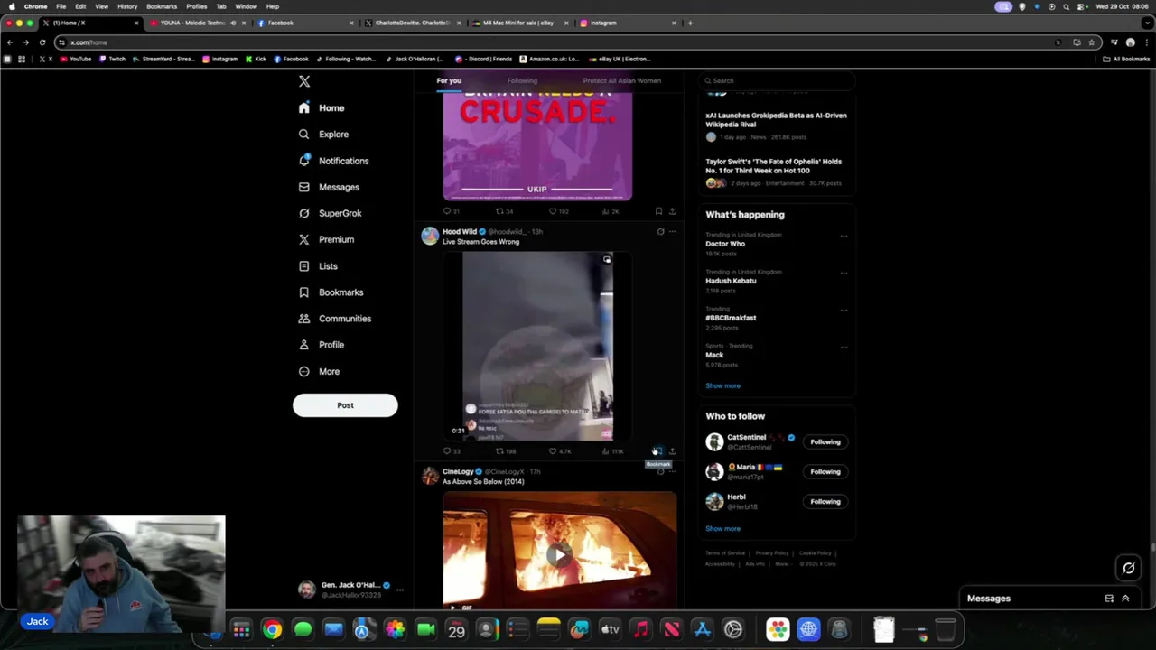The width and height of the screenshot is (1156, 650).
Task: Open SuperGrok from the sidebar
Action: 331,213
